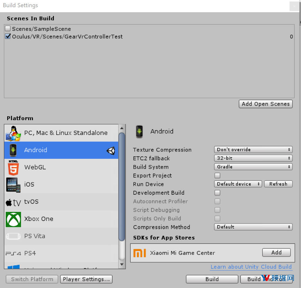Choose the Xbox One platform icon
Viewport: 301px width, 288px height.
pyautogui.click(x=13, y=219)
